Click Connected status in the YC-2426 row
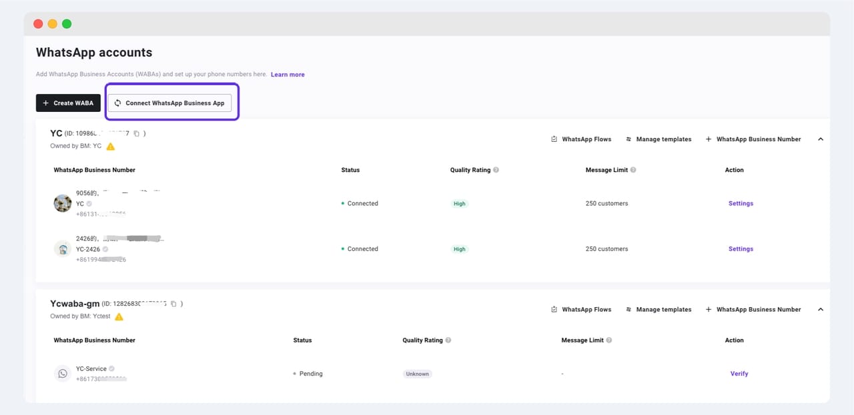Screen dimensions: 854x415 point(360,248)
